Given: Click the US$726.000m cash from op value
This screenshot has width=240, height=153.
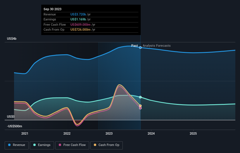Looking at the screenshot, I should [80, 30].
